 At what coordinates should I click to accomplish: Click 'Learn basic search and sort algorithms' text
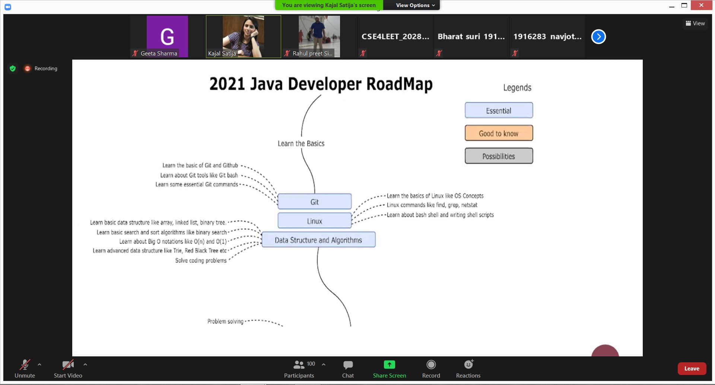[161, 232]
